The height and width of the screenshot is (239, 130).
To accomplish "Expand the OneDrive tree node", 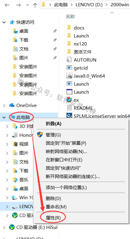I will [x=4, y=106].
